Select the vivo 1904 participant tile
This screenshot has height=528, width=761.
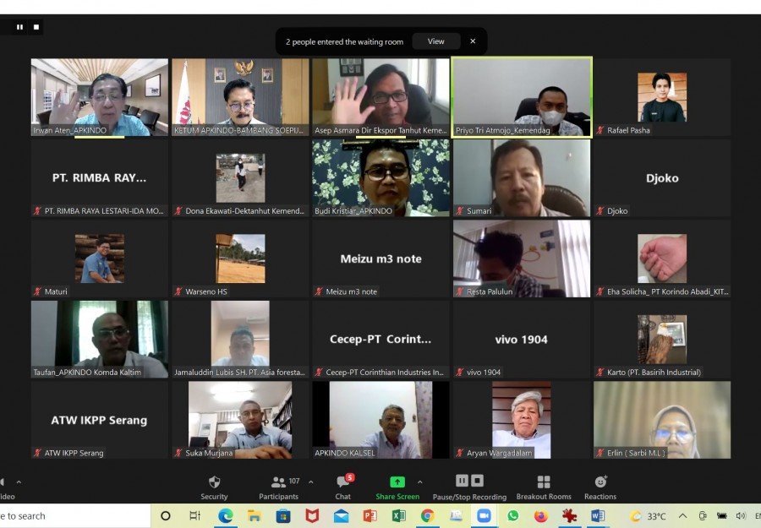click(x=522, y=340)
